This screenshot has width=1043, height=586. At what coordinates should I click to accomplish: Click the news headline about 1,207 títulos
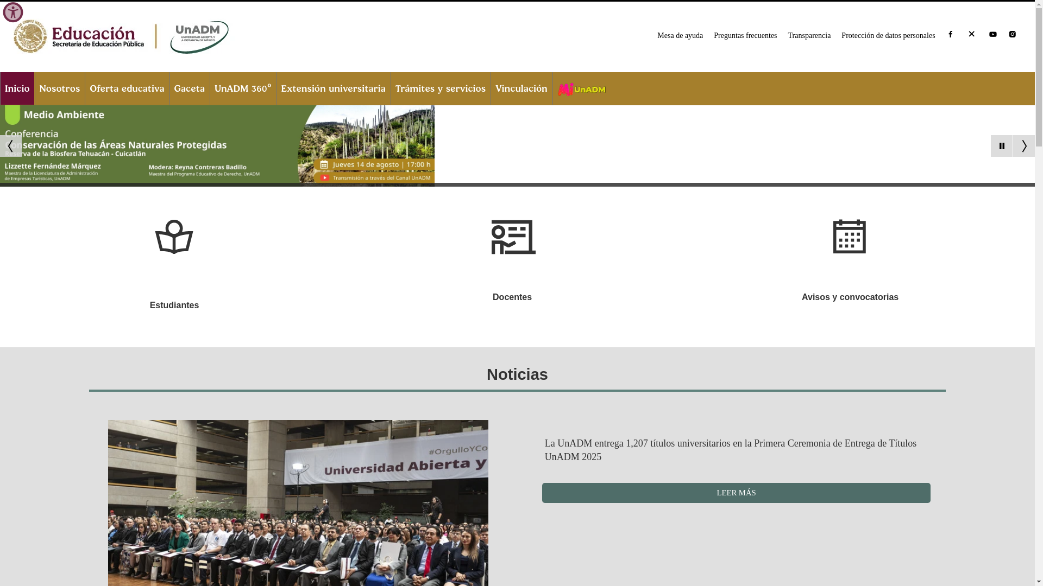coord(731,450)
